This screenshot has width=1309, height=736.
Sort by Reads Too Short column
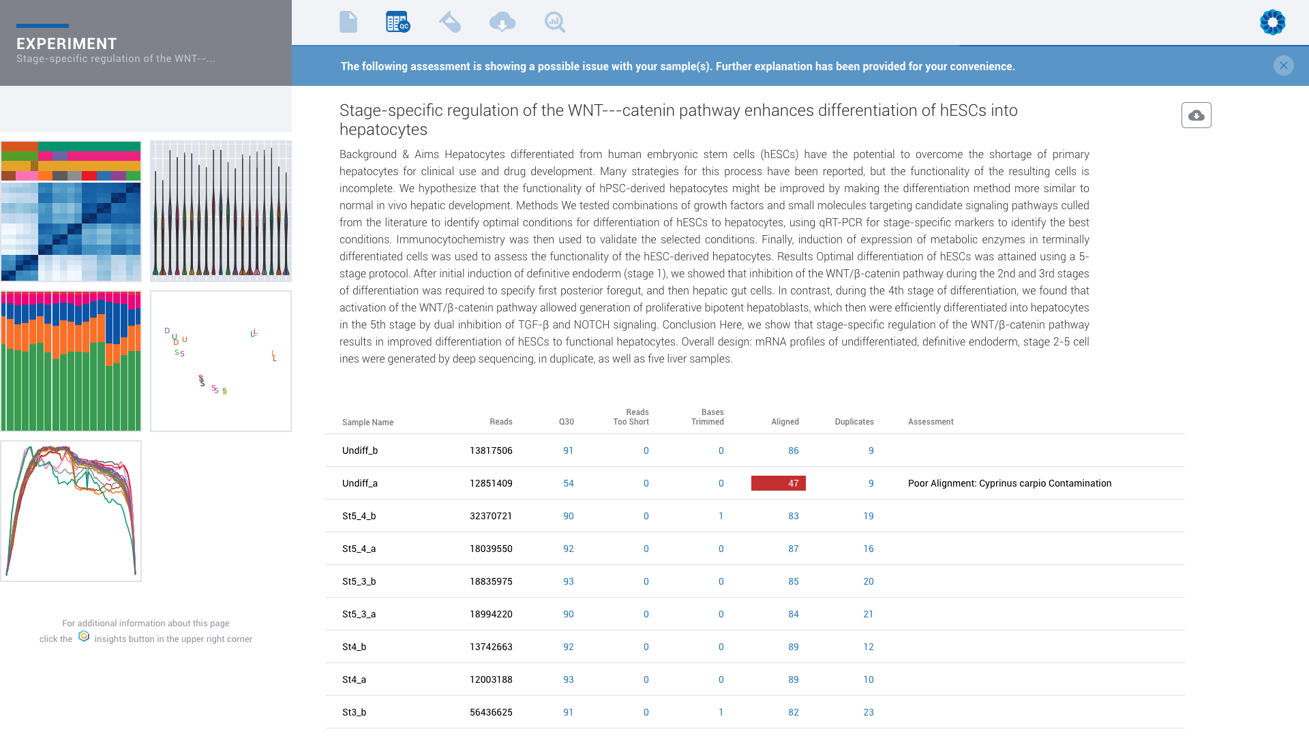click(631, 417)
